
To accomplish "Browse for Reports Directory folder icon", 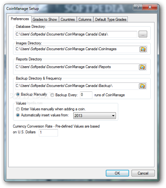I will click(142, 67).
